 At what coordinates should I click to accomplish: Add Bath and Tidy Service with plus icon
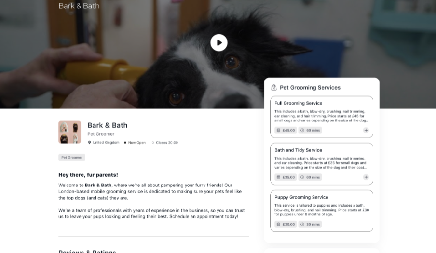[366, 177]
